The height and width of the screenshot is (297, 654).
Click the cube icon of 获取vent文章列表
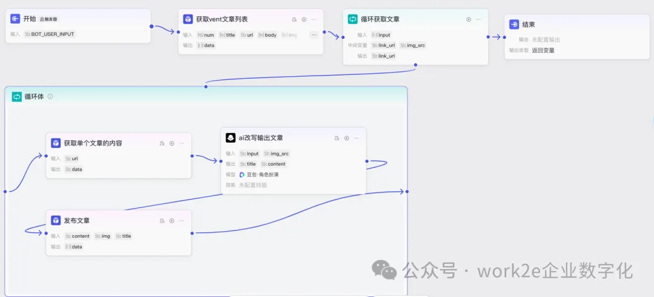click(188, 19)
